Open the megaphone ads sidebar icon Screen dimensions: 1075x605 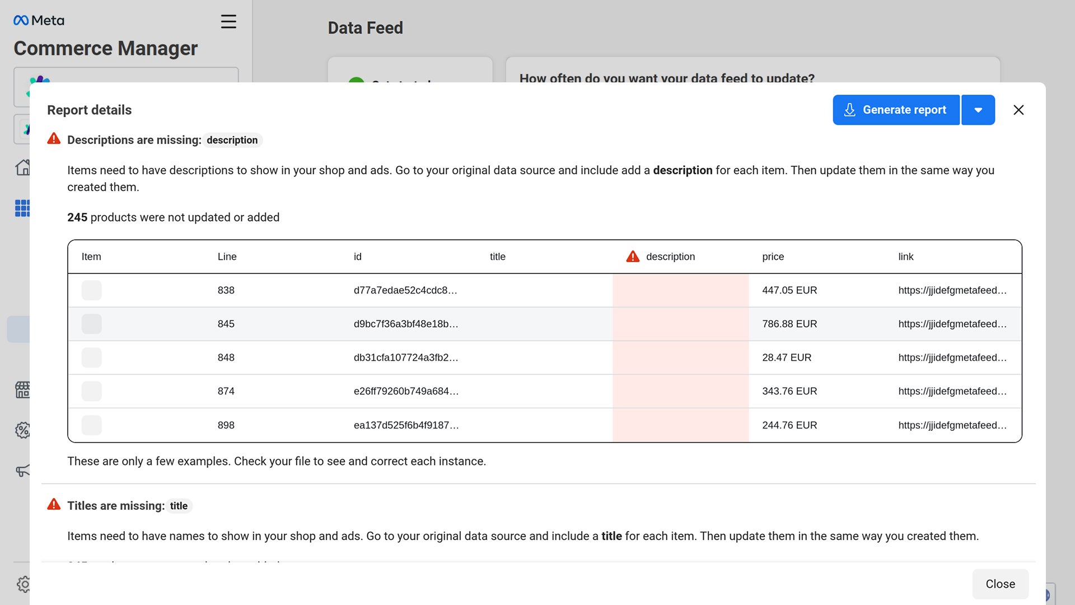pyautogui.click(x=22, y=471)
